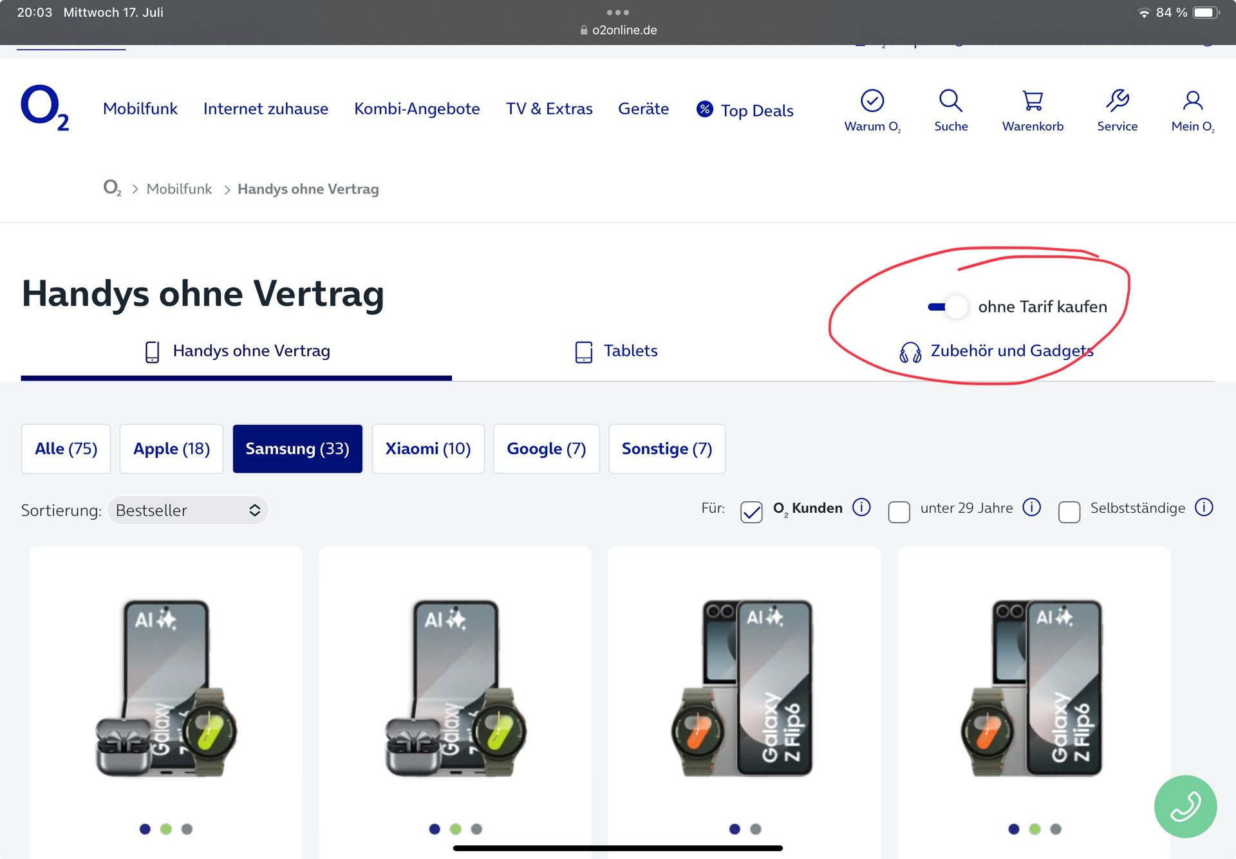Uncheck the O2 Kunden checkbox
The height and width of the screenshot is (859, 1236).
pos(751,512)
